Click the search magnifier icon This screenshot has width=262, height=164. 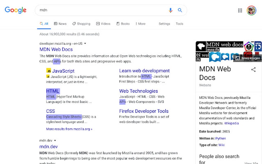coord(180,10)
